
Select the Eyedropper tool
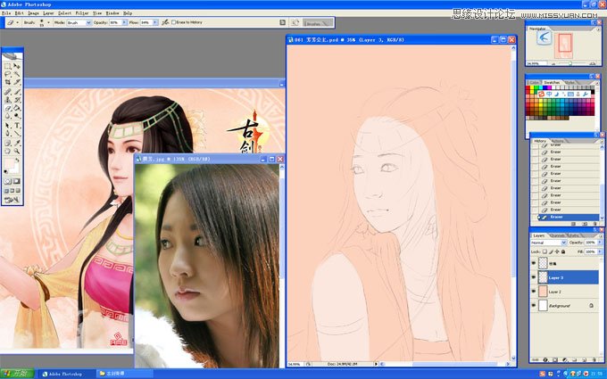[x=17, y=143]
